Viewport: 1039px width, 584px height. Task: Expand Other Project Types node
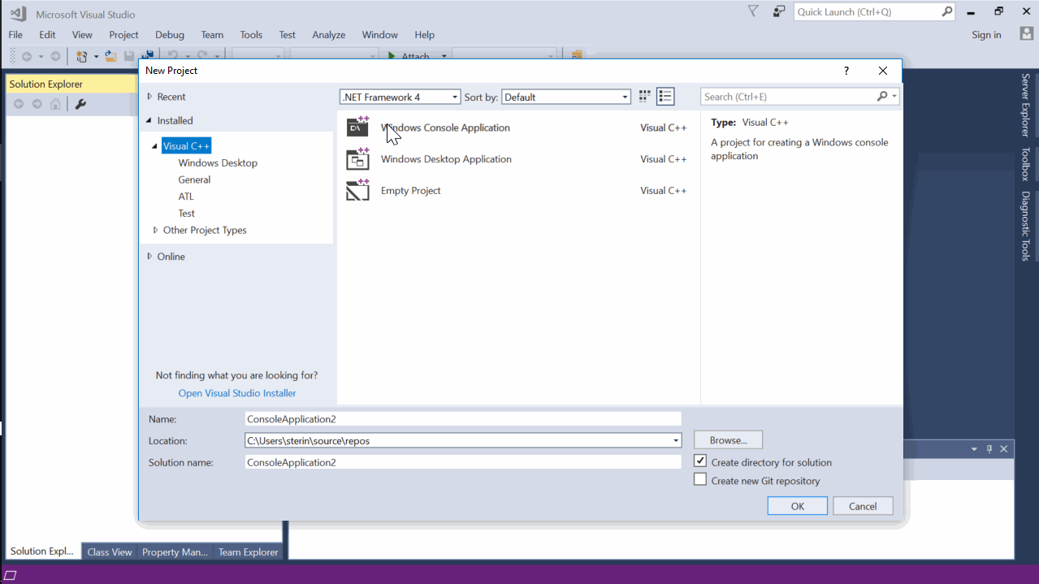click(156, 230)
